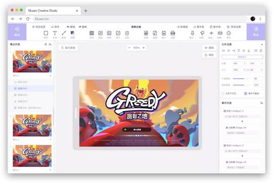273x182 pixels.
Task: Pick the timer clock tool icon
Action: [127, 33]
